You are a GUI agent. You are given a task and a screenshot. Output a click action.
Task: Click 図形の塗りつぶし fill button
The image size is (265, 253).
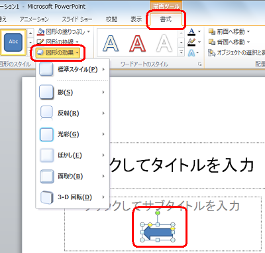pyautogui.click(x=61, y=32)
